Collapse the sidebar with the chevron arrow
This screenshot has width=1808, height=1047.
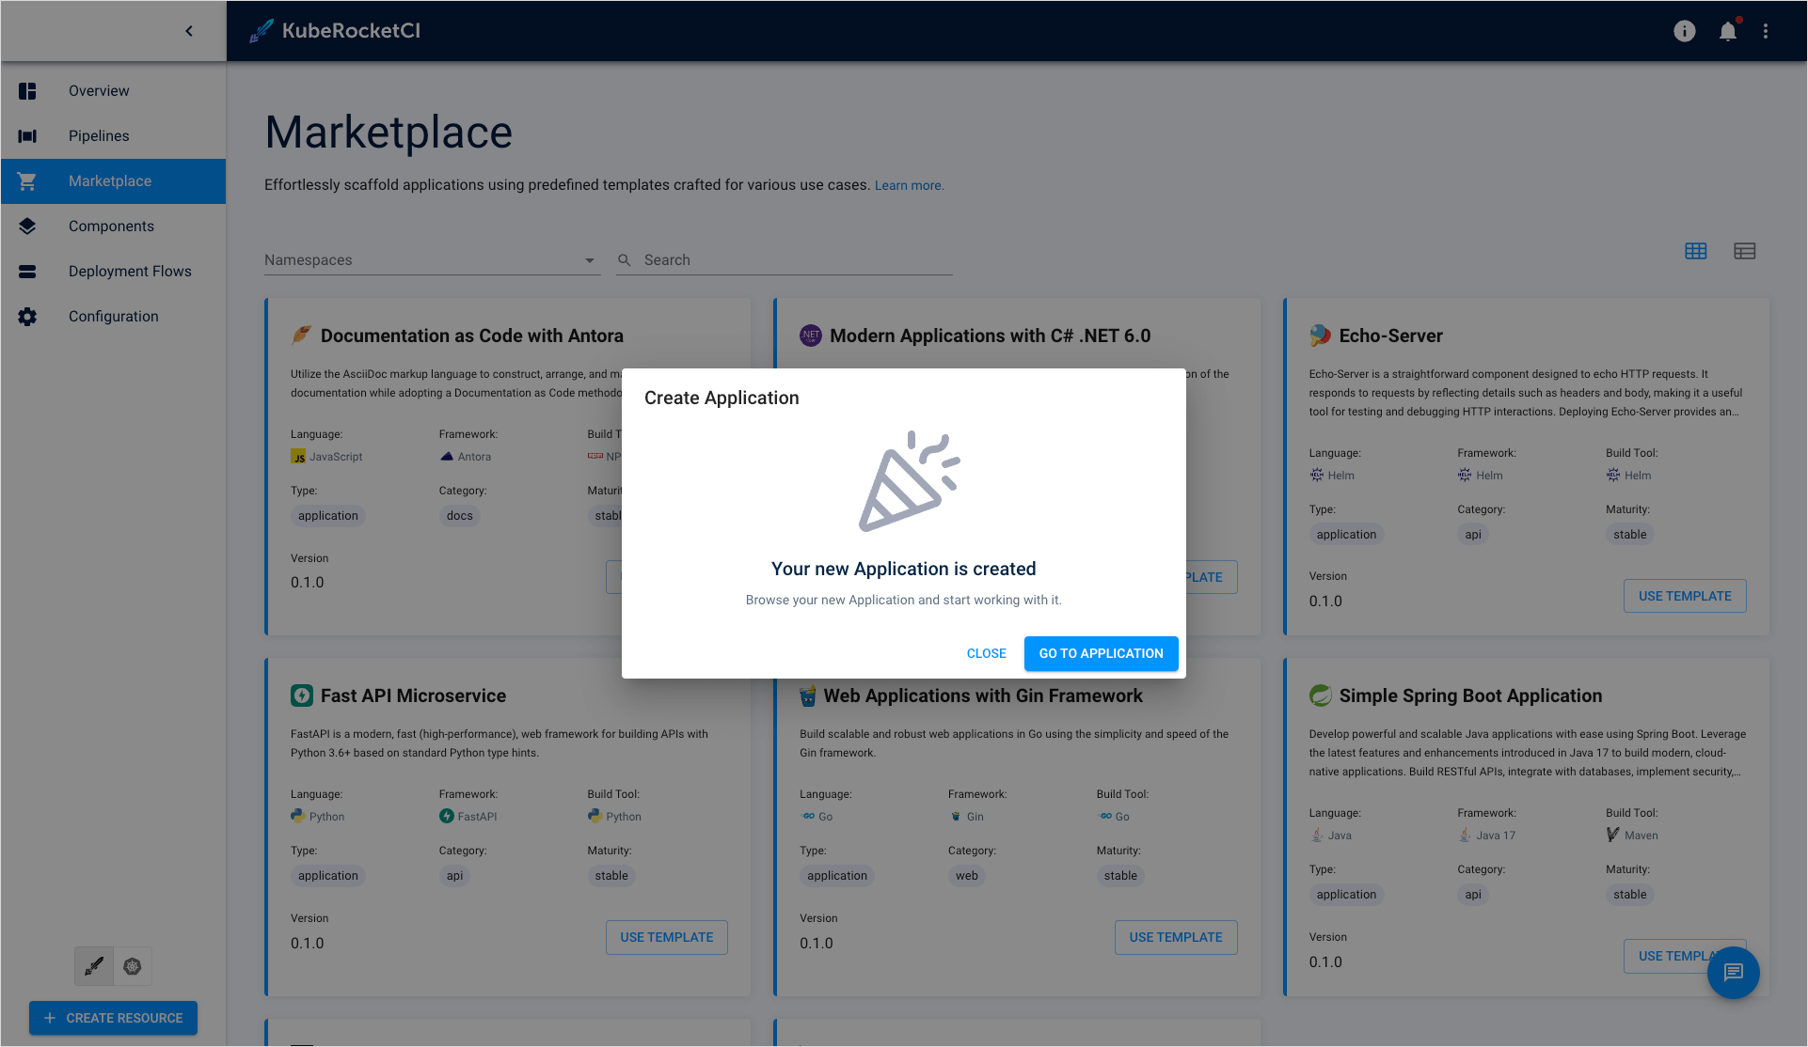pyautogui.click(x=189, y=30)
